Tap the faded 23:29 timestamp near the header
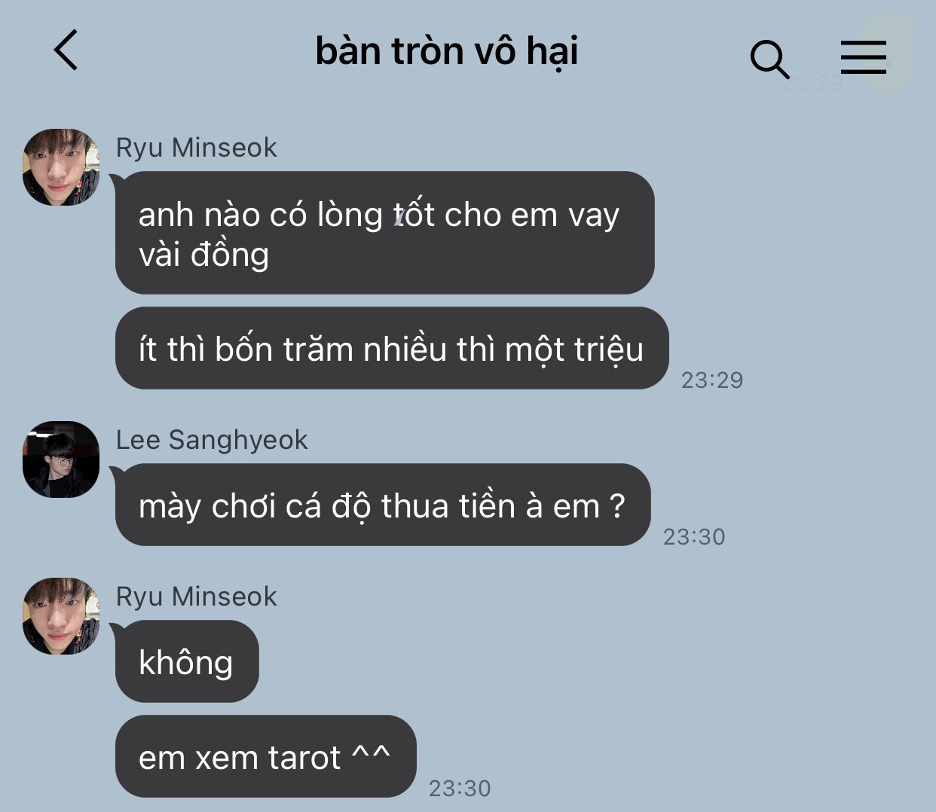Viewport: 936px width, 812px height. coord(812,84)
